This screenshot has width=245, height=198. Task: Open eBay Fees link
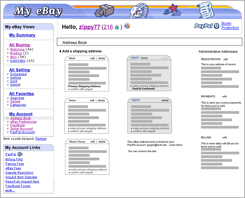tap(13, 168)
